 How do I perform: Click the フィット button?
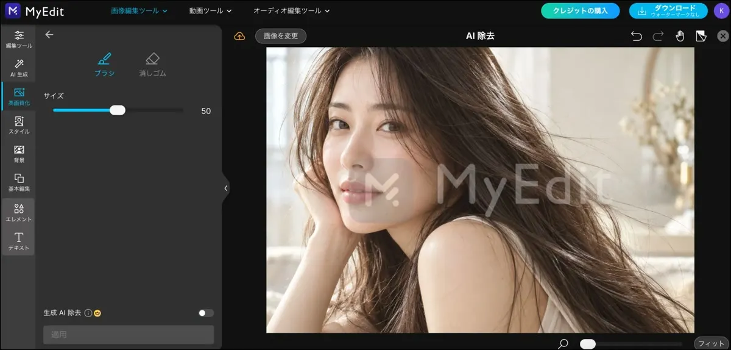point(712,343)
